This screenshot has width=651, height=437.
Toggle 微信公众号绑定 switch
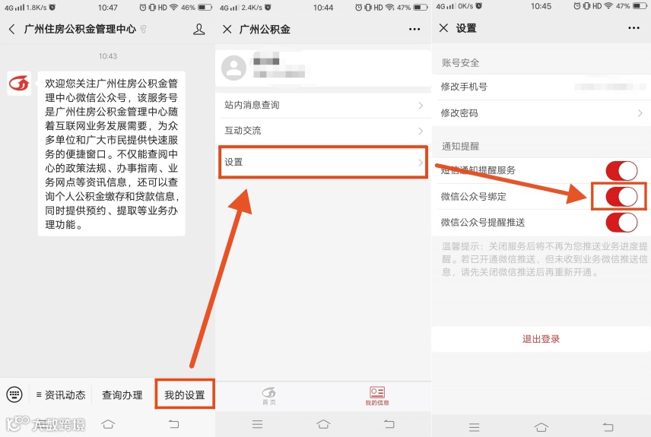point(621,197)
